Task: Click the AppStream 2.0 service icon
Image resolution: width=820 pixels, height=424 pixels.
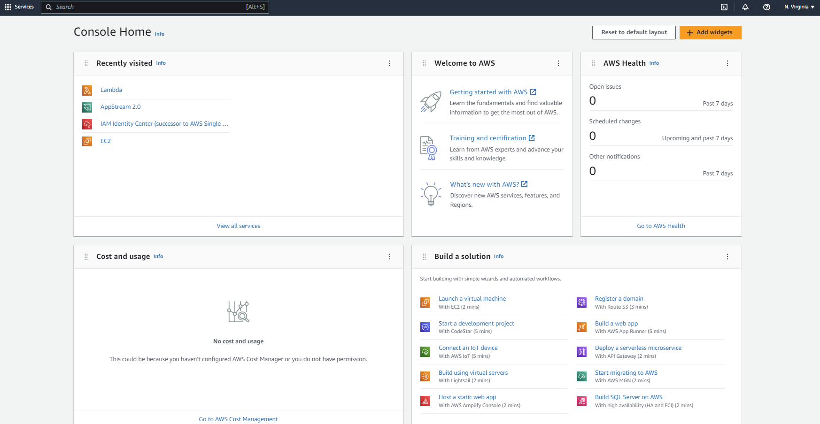Action: 87,107
